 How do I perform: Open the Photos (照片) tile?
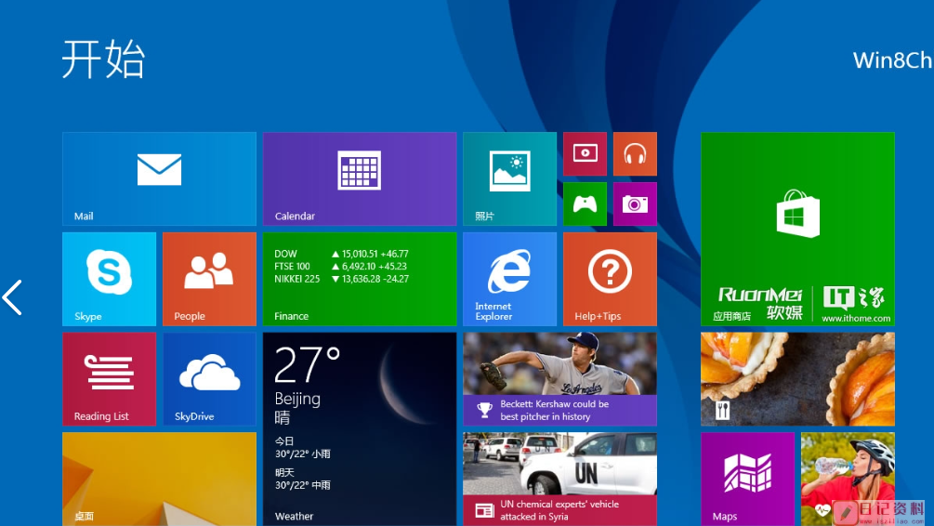(510, 178)
